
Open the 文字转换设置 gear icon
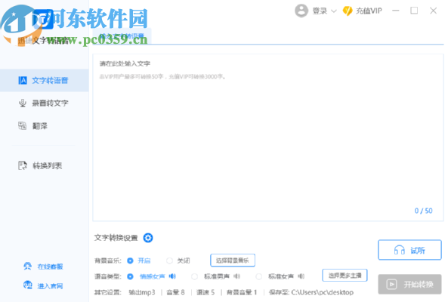(148, 238)
